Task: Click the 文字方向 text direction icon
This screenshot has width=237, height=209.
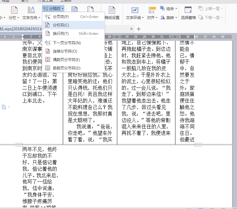Action: 31,10
